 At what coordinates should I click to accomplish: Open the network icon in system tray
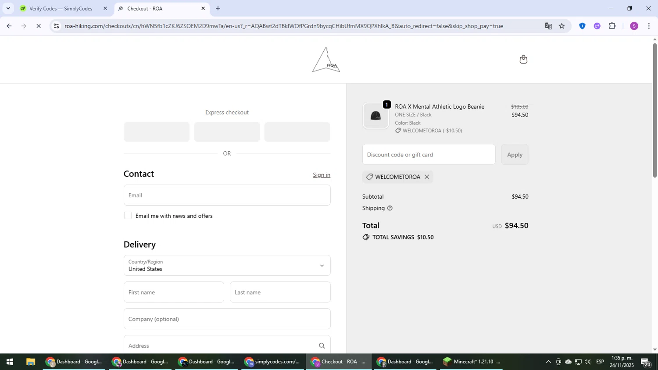point(578,362)
